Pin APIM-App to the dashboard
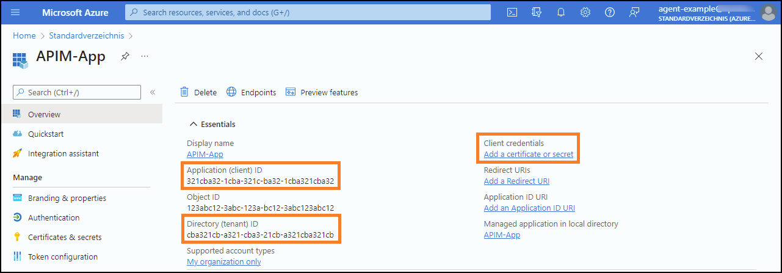This screenshot has width=782, height=273. [125, 56]
